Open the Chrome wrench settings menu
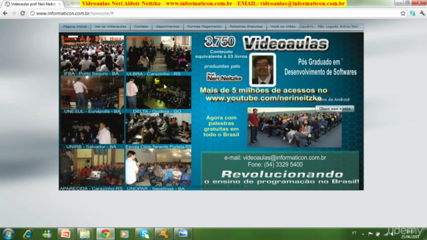The width and height of the screenshot is (427, 240). click(x=422, y=13)
